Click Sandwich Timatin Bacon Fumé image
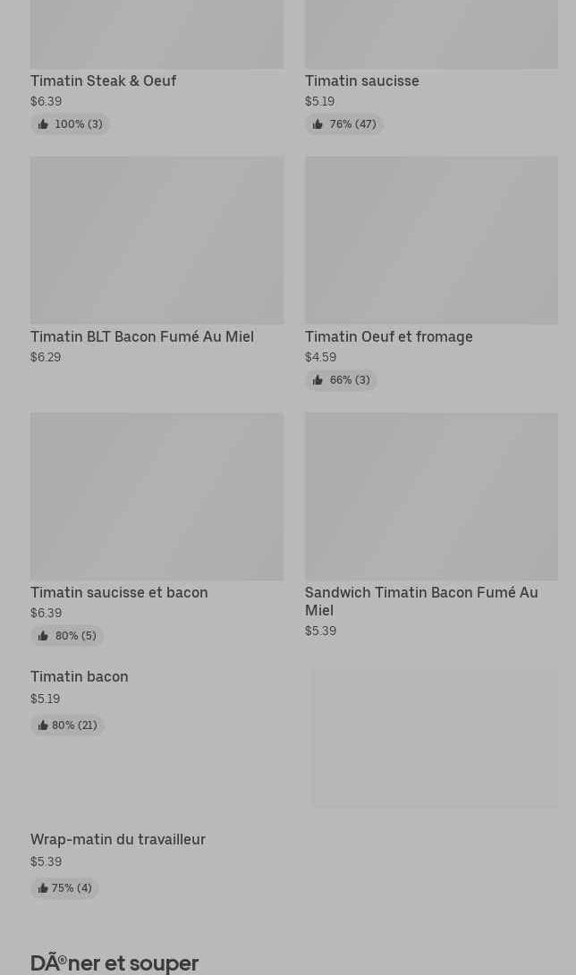The height and width of the screenshot is (975, 576). click(431, 496)
